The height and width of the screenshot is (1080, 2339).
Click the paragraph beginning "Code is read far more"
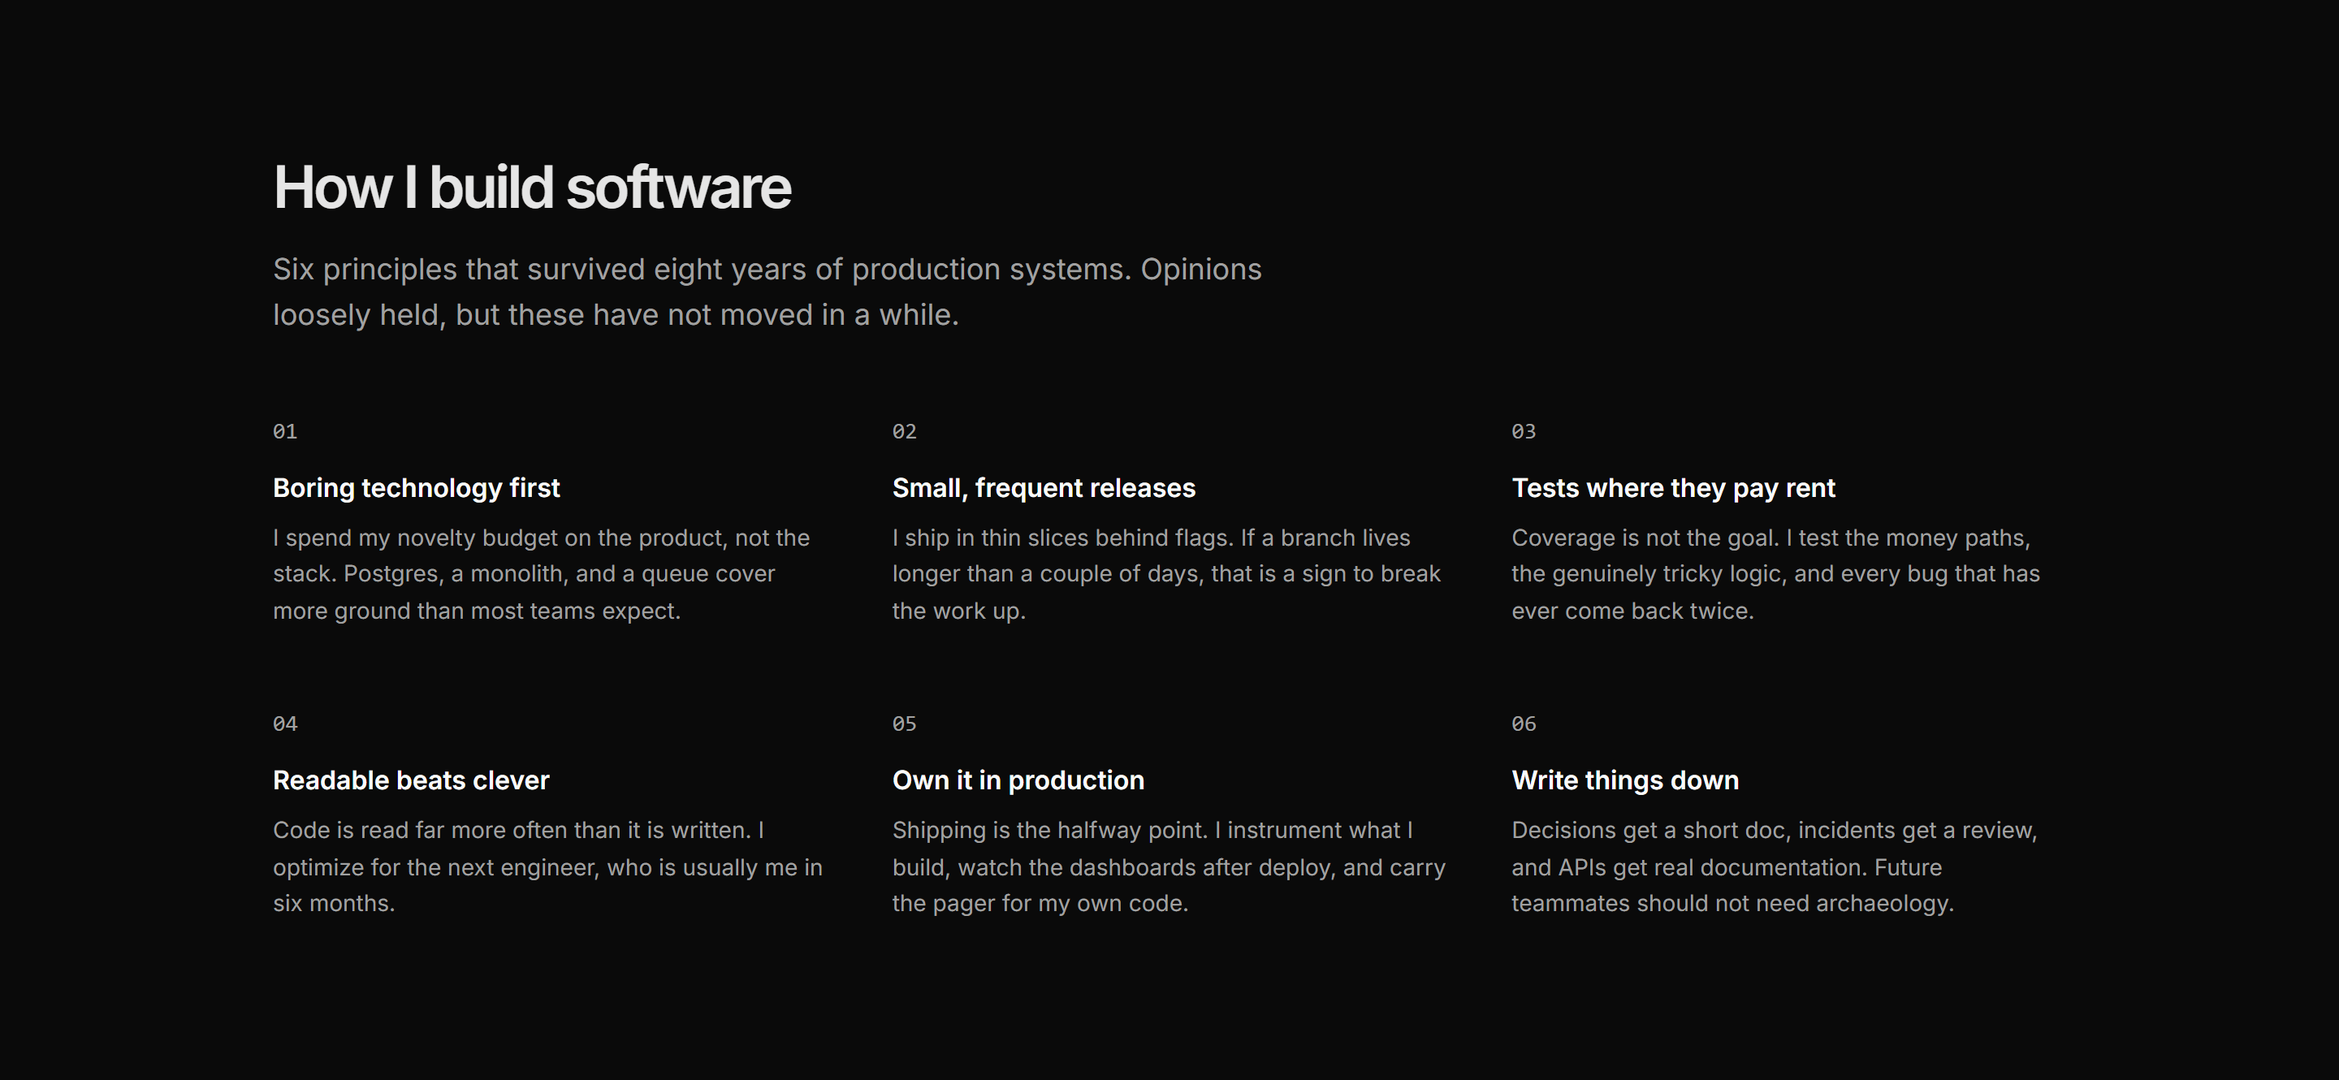(547, 866)
